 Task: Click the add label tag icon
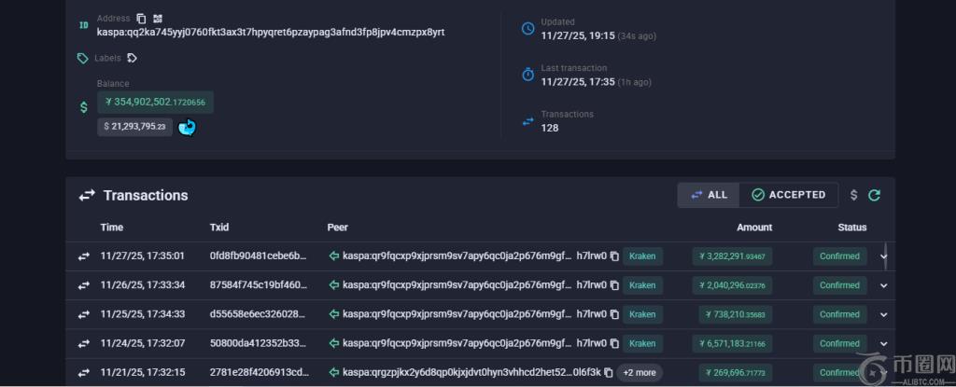pos(133,58)
